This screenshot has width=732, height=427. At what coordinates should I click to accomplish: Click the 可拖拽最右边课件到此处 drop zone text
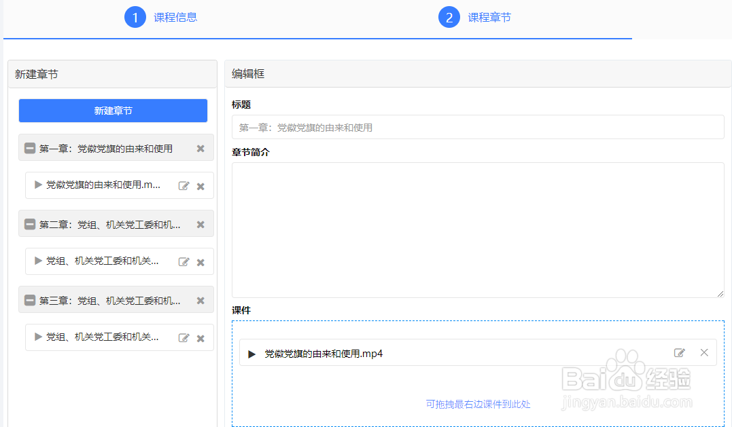pos(478,403)
